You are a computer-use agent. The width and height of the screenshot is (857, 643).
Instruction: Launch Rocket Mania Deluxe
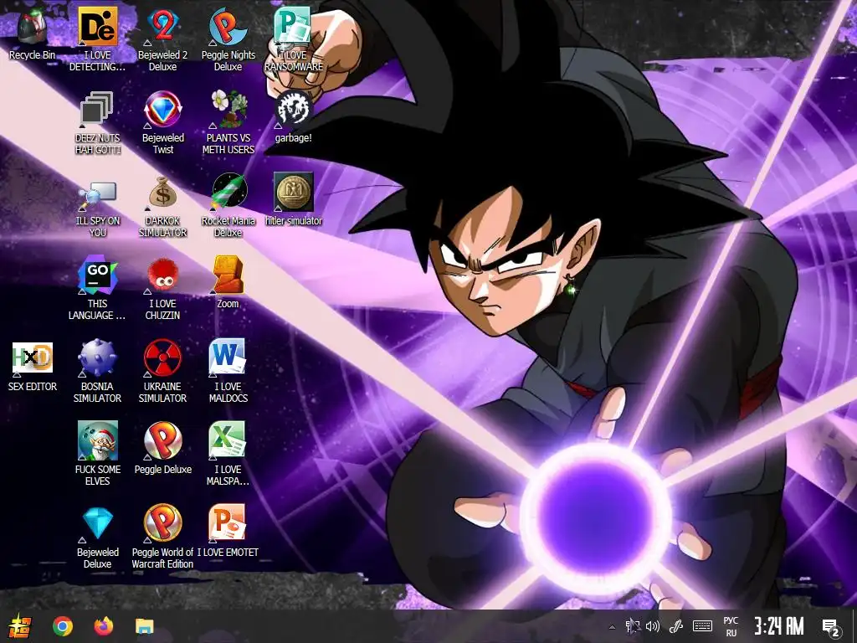pyautogui.click(x=228, y=206)
